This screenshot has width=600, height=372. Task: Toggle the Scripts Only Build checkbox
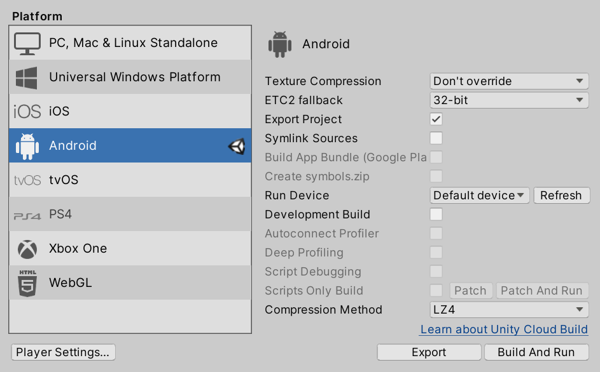(436, 291)
